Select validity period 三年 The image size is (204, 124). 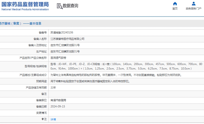[x=53, y=88]
